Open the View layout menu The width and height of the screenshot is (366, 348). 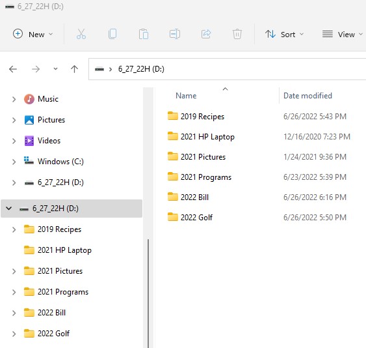[342, 34]
